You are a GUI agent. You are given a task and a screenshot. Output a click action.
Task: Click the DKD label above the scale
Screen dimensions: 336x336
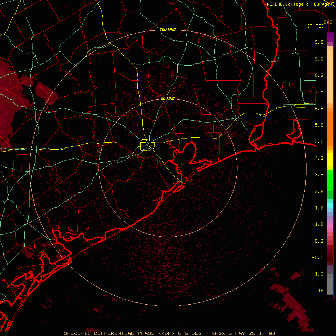pos(328,22)
